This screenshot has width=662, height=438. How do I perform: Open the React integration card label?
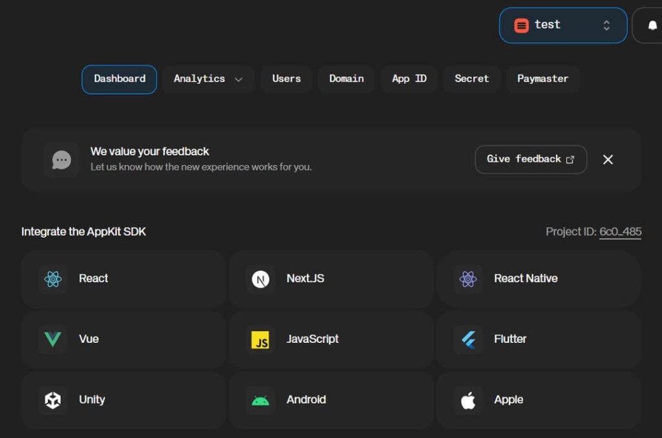tap(93, 278)
